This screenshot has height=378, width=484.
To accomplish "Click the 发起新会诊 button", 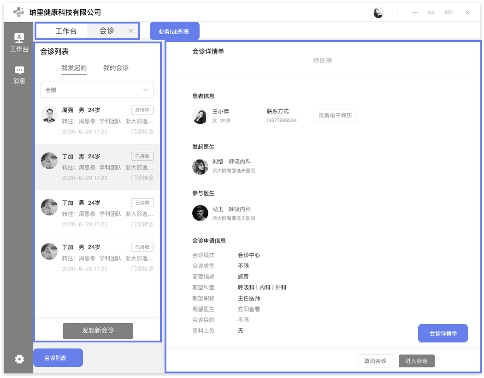I will pyautogui.click(x=98, y=331).
